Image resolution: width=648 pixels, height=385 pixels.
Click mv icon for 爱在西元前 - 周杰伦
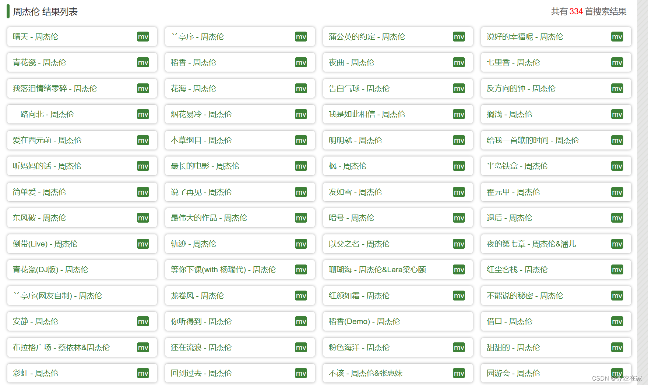(x=143, y=140)
